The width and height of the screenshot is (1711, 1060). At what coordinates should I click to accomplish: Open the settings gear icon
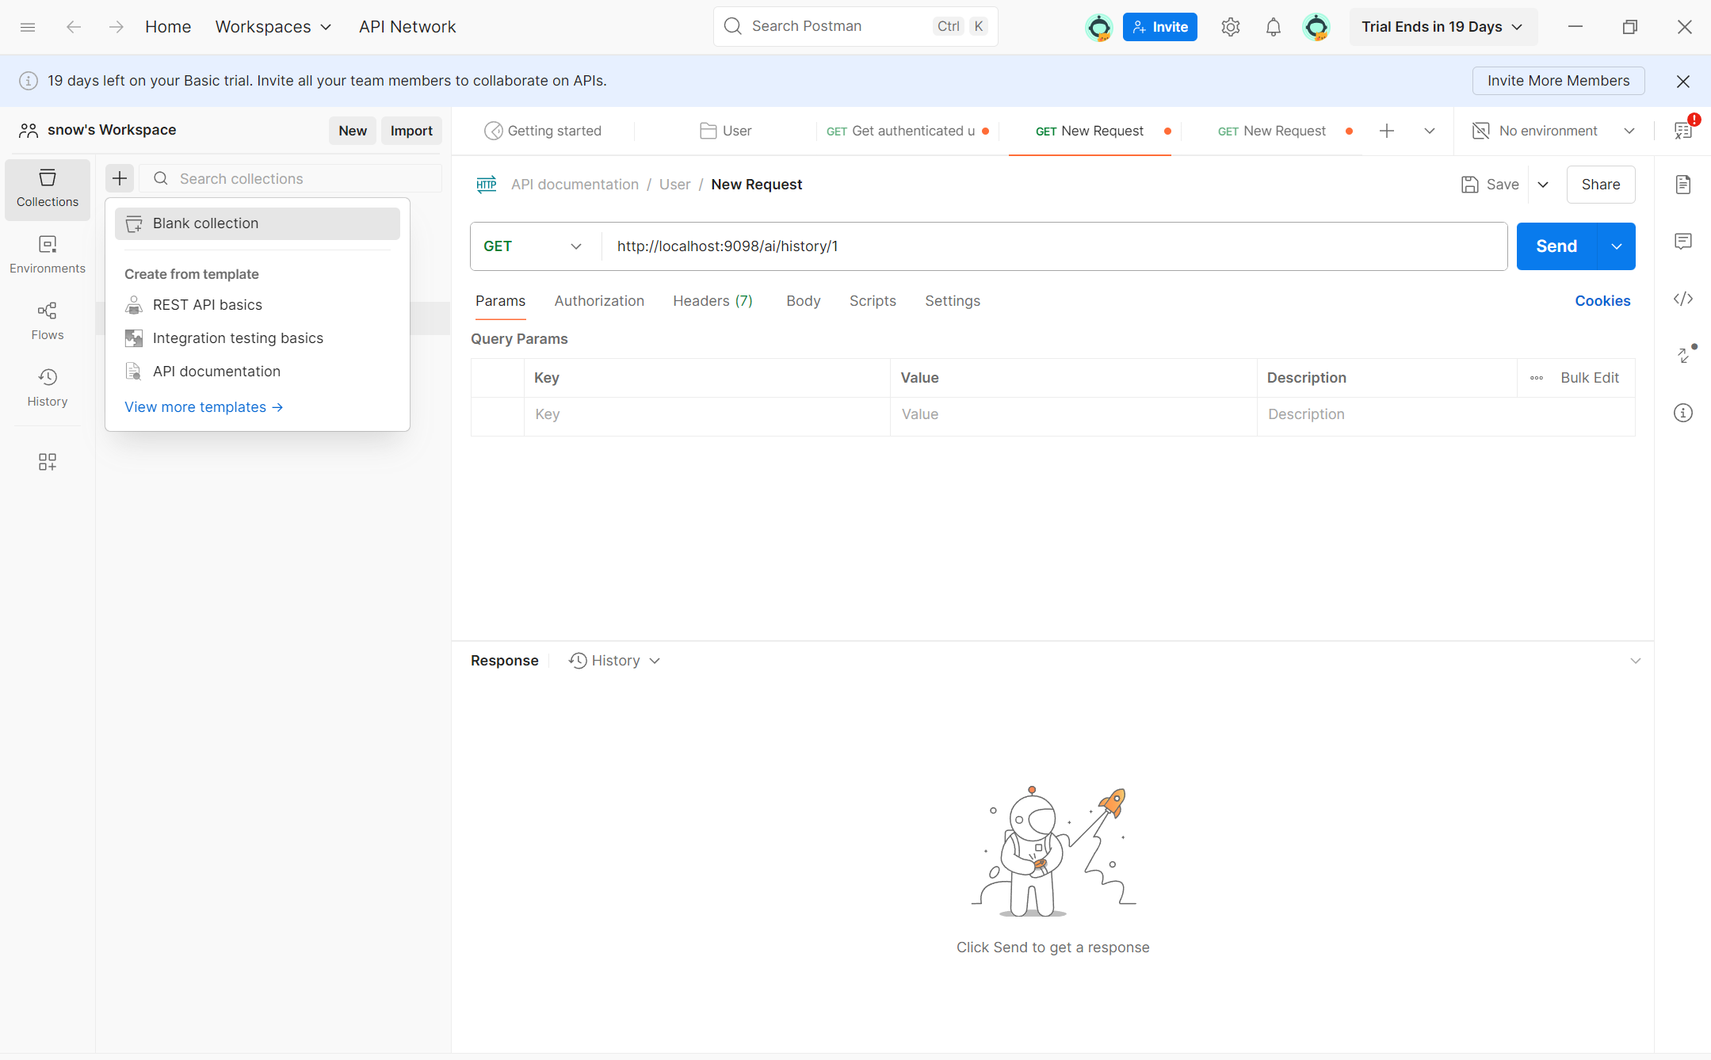click(1230, 27)
